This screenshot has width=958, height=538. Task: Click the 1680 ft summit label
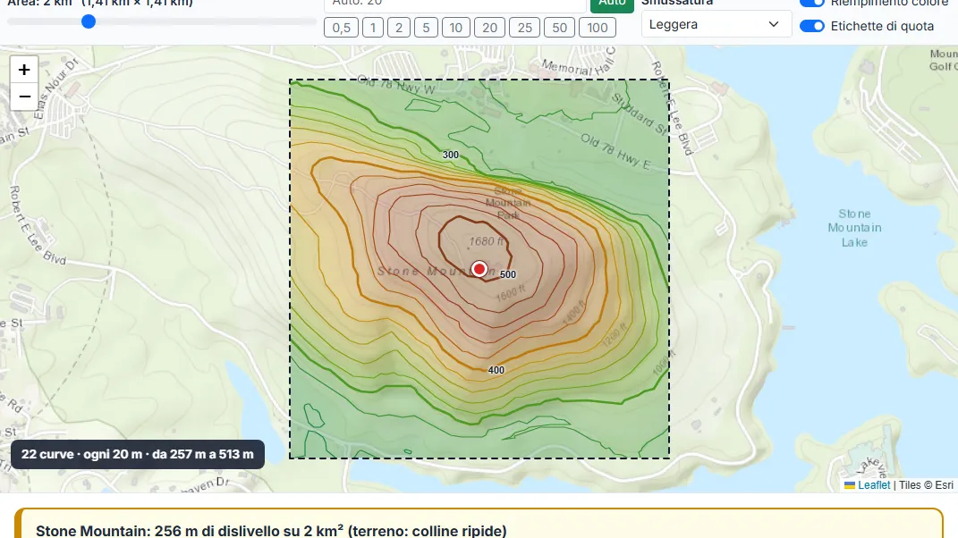tap(487, 242)
